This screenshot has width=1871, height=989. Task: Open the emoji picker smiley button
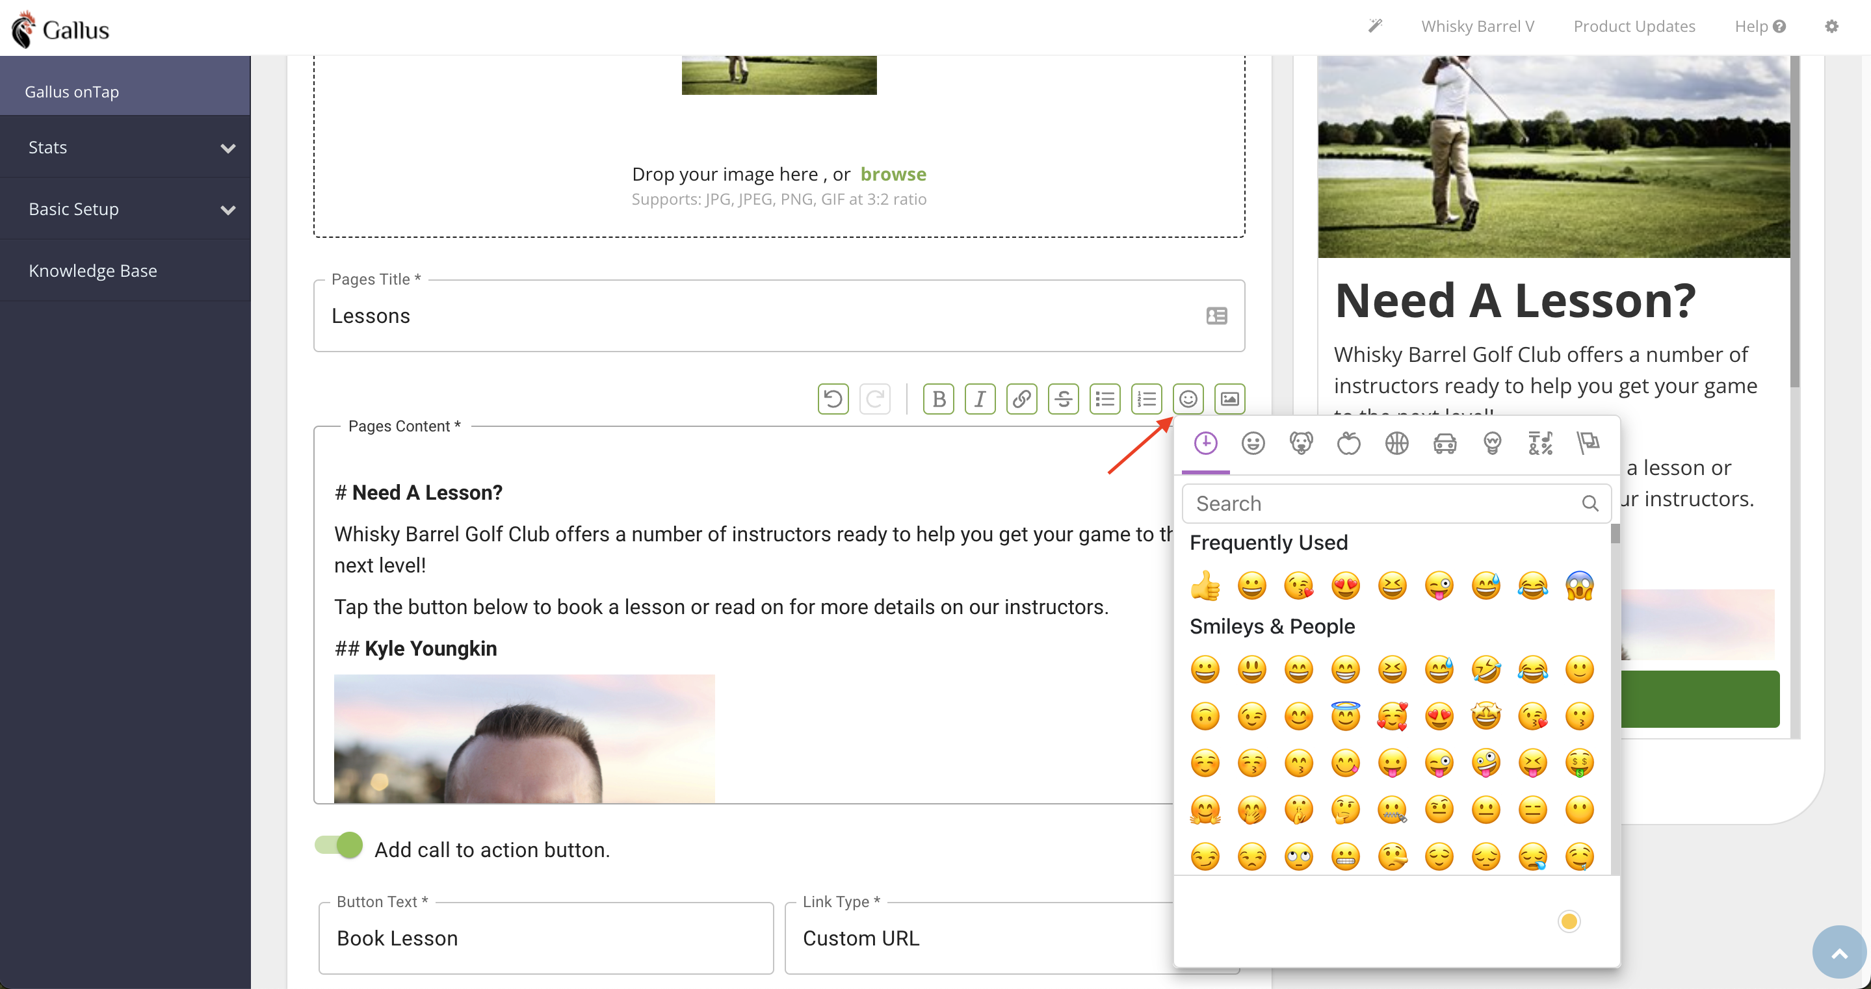coord(1188,398)
